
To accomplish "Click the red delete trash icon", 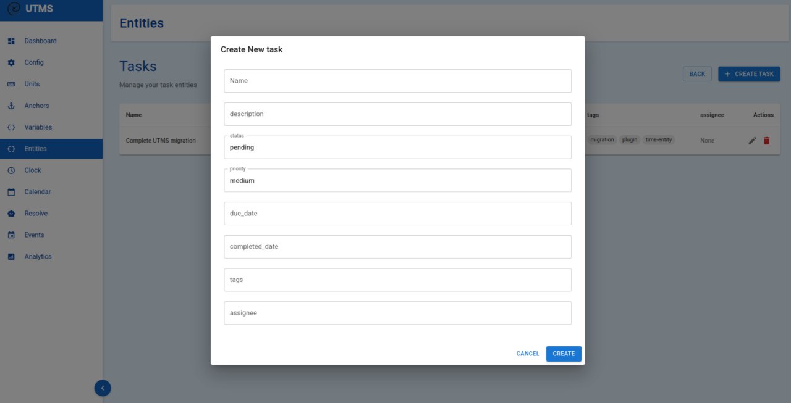I will 766,141.
